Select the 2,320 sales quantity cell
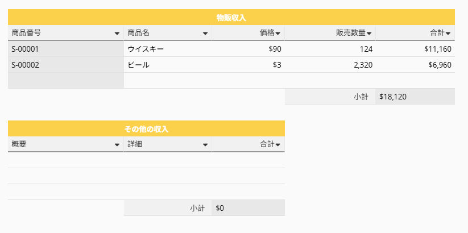468x233 pixels. point(330,65)
